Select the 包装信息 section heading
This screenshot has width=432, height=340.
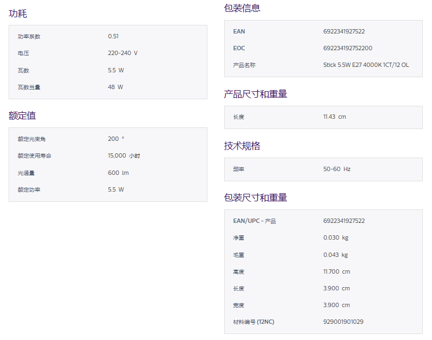242,8
